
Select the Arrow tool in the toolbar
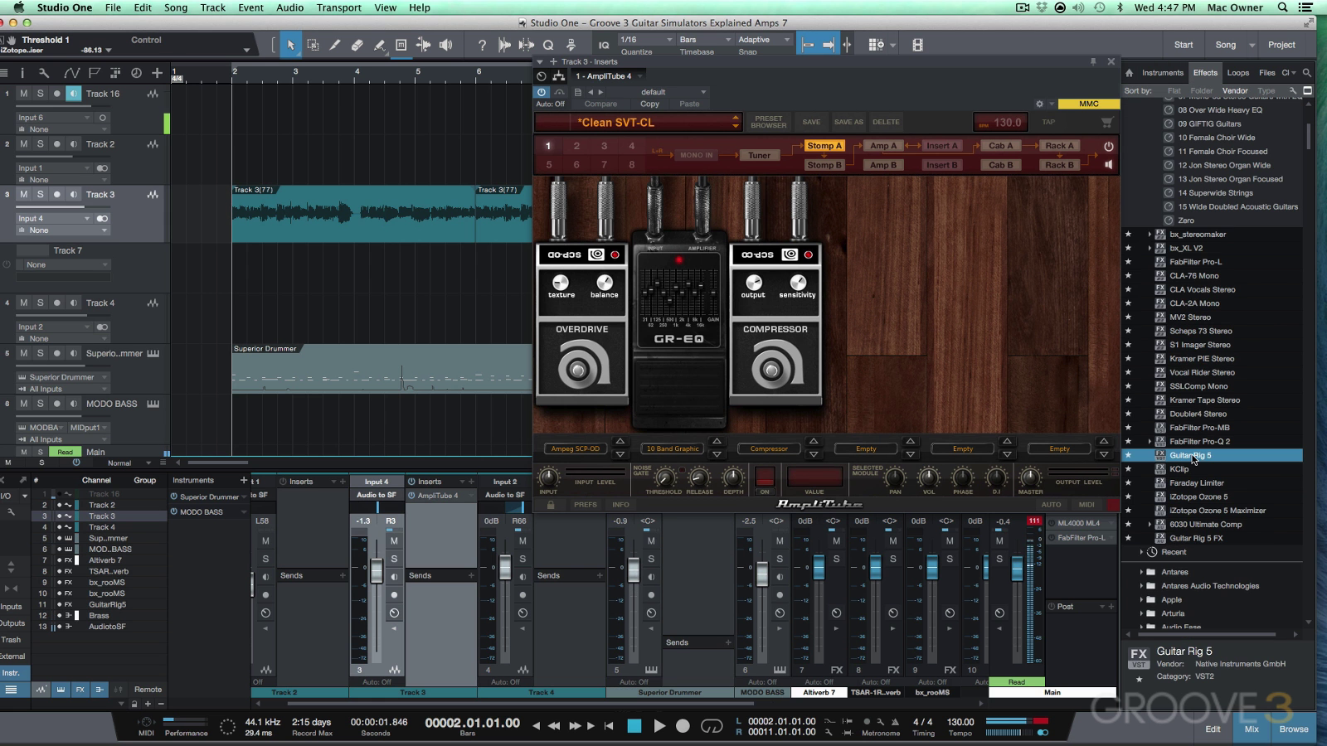(290, 45)
